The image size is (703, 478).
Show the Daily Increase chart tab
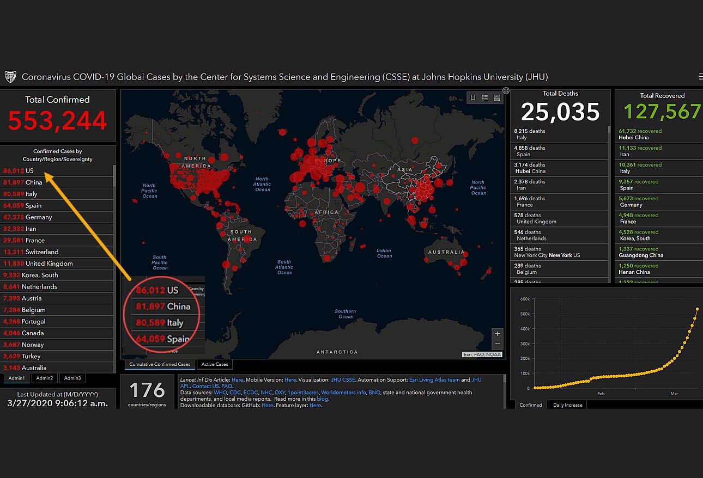567,405
